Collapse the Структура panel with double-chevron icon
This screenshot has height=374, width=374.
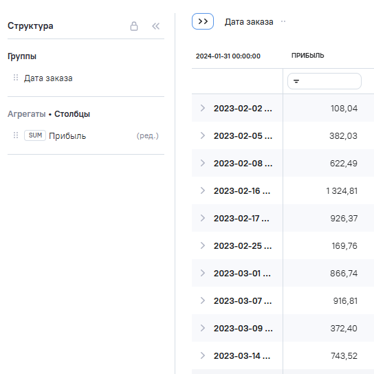click(x=156, y=26)
